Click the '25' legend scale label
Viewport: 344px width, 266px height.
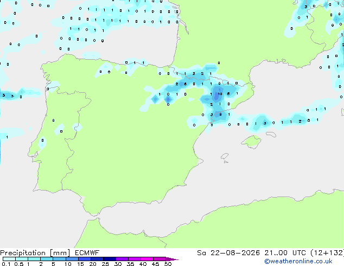[105, 264]
